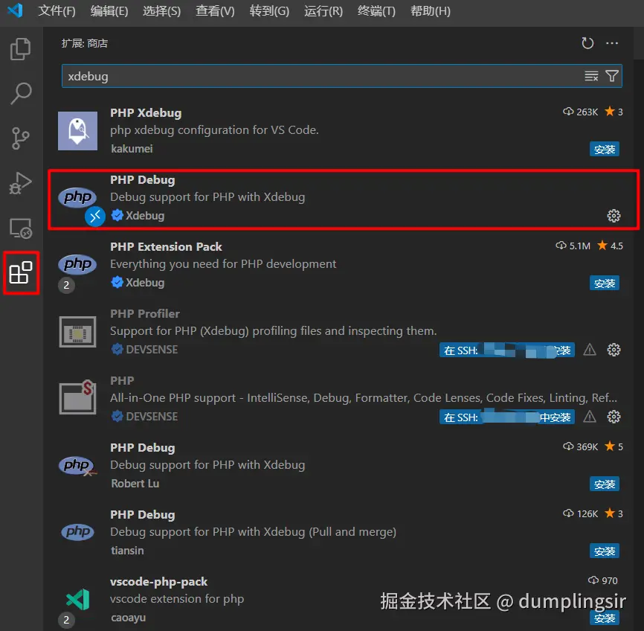
Task: Open the Explorer view in activity bar
Action: pyautogui.click(x=21, y=49)
